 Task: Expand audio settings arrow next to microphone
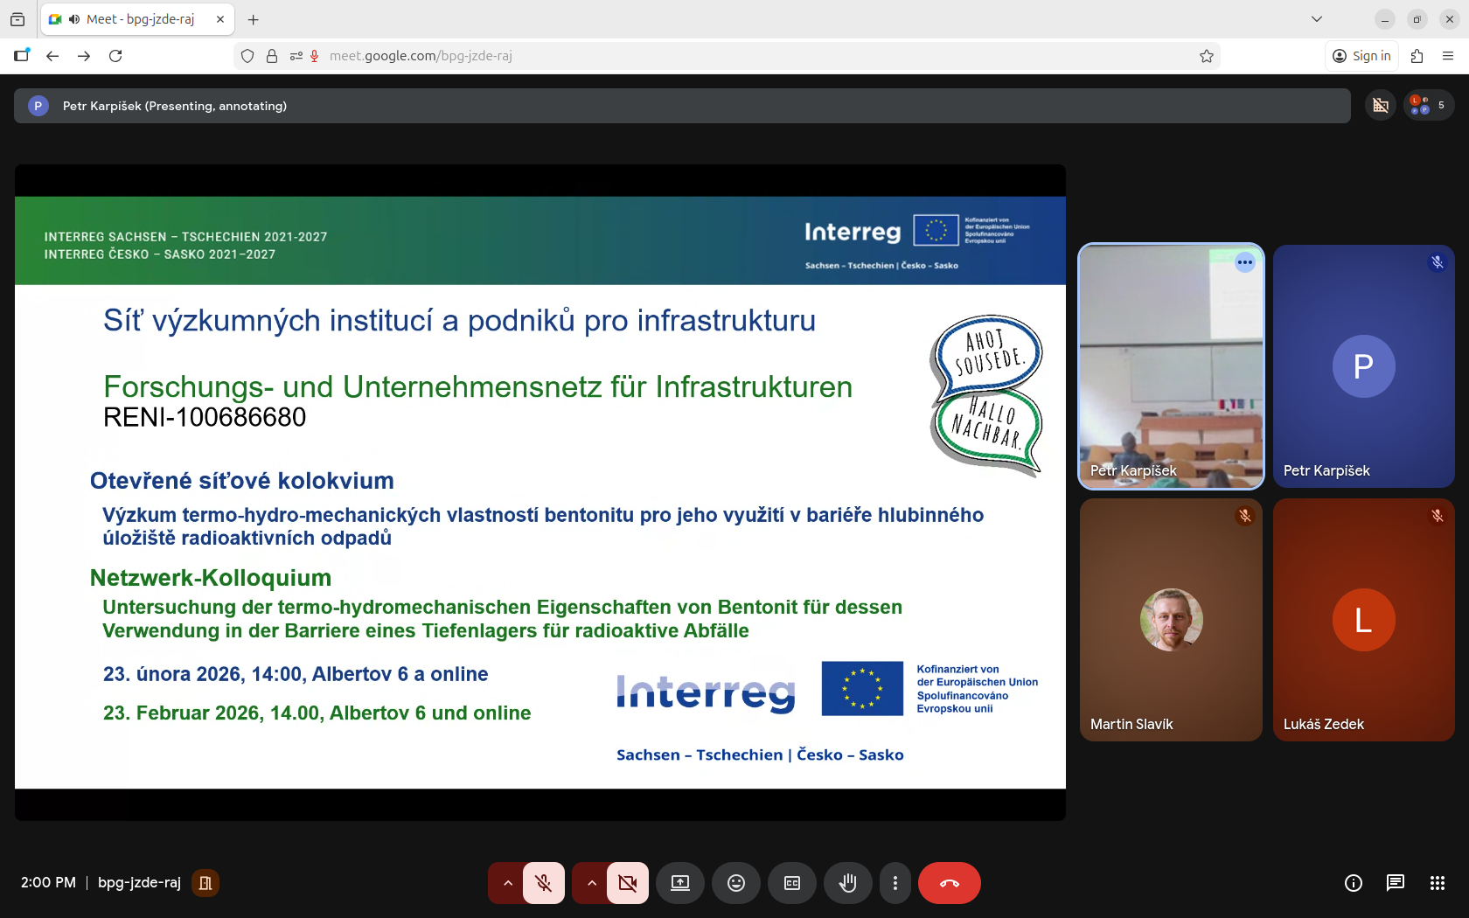507,883
